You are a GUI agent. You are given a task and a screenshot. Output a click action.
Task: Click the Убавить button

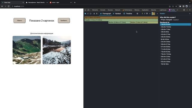click(19, 21)
